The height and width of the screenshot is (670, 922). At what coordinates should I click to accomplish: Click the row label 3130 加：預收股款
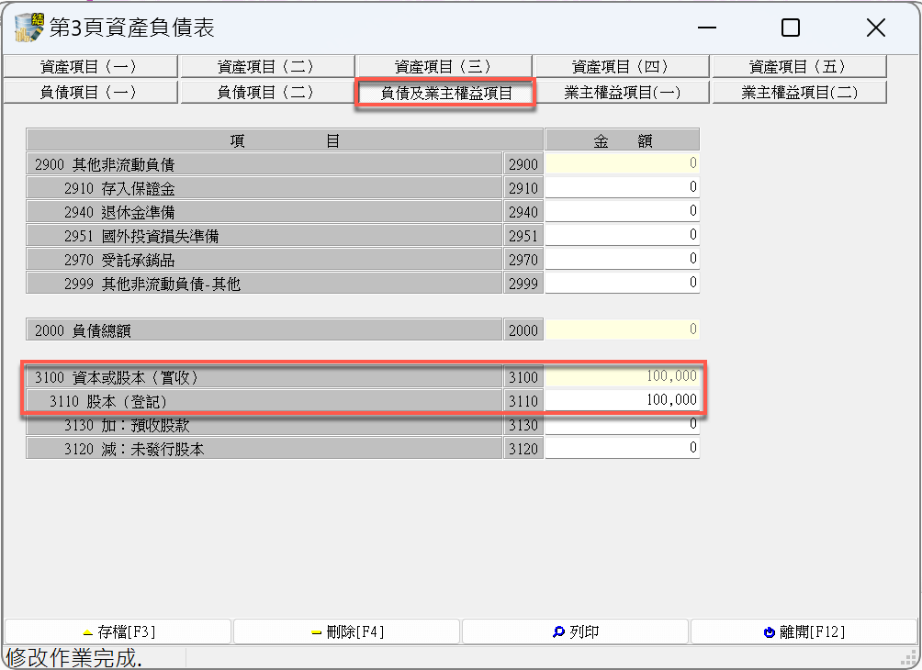tap(264, 425)
